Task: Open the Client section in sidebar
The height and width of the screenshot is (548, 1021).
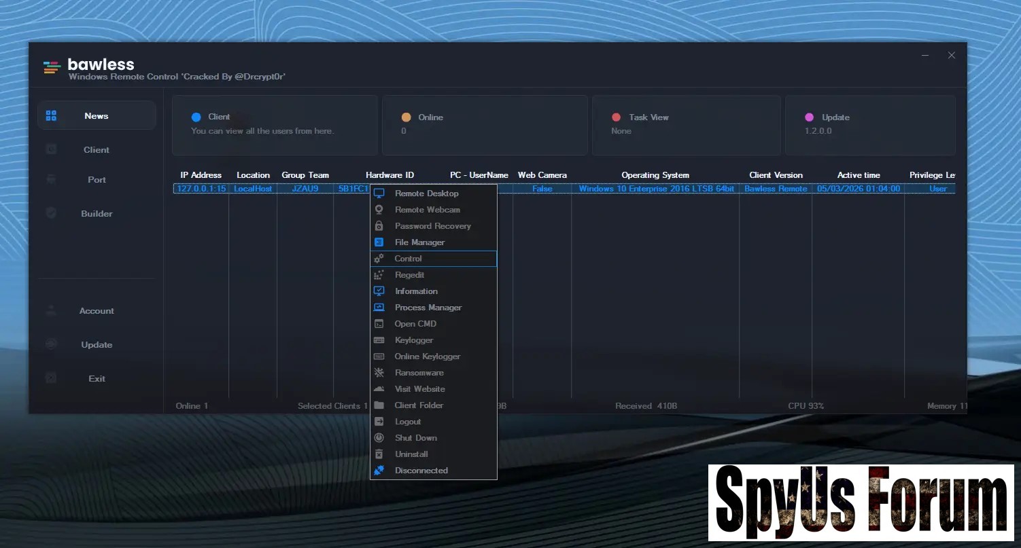Action: pyautogui.click(x=96, y=150)
